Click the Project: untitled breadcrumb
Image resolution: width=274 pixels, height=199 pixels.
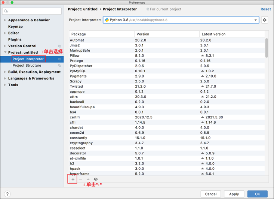83,9
